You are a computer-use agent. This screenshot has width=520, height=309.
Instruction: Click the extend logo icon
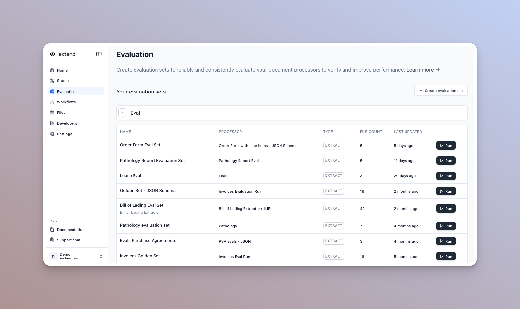click(x=52, y=54)
